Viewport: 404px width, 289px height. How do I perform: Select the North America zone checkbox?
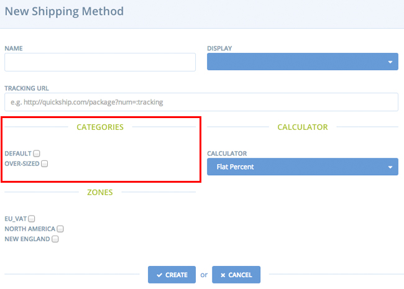click(x=60, y=229)
